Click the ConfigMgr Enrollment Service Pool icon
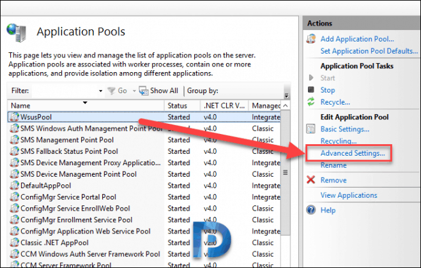The width and height of the screenshot is (421, 268). click(x=14, y=220)
